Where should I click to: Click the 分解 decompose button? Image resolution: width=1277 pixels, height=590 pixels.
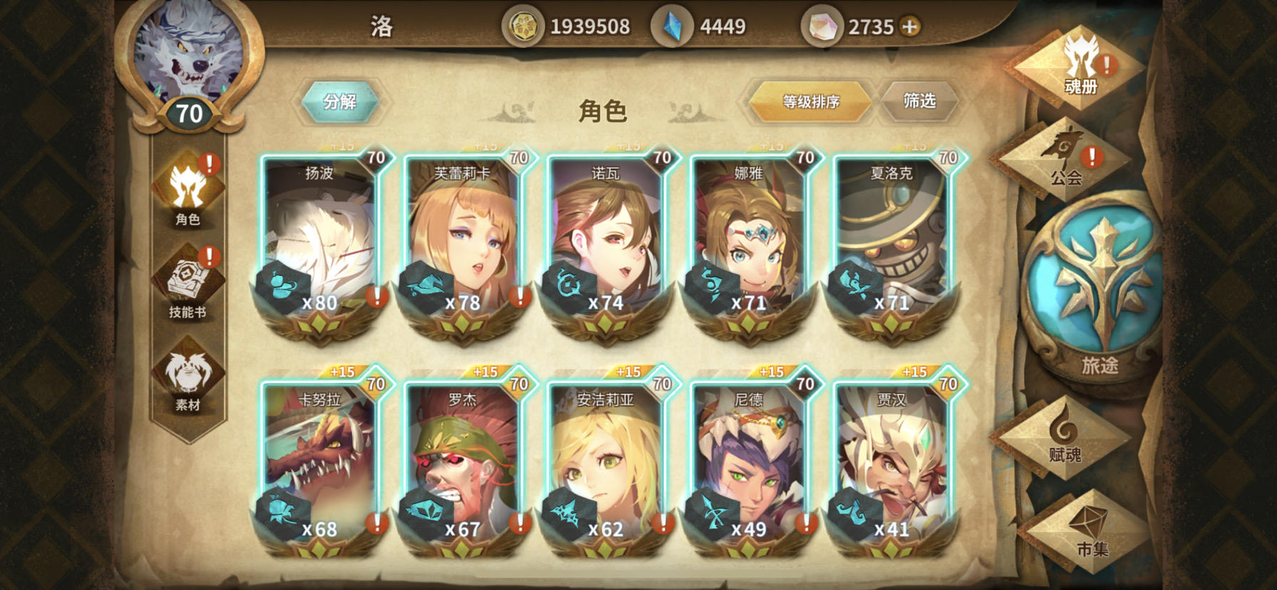pos(340,101)
